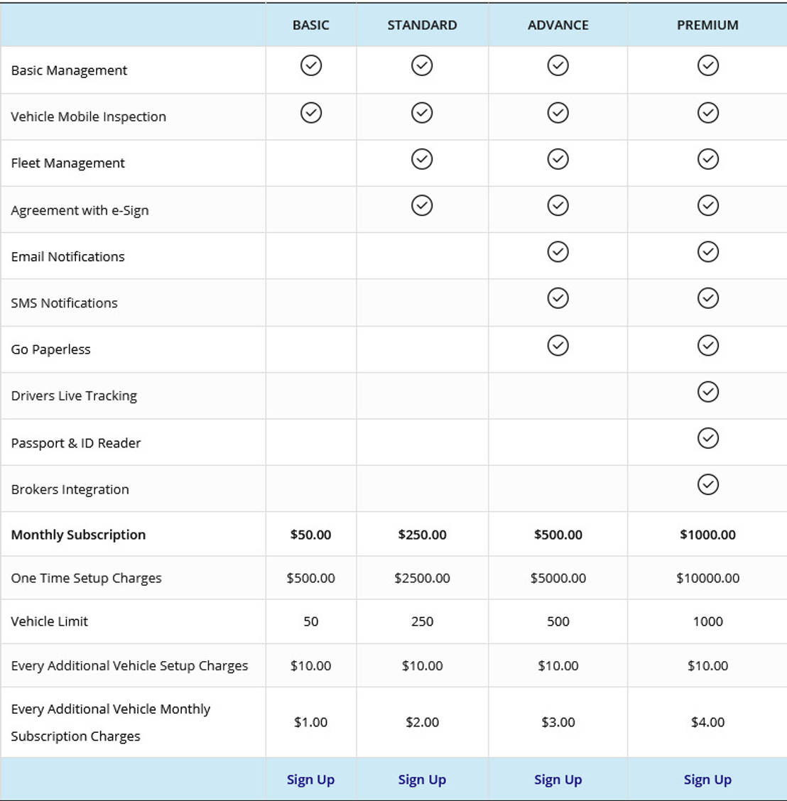Click Fleet Management checkmark in ADVANCE column
This screenshot has height=801, width=787.
point(558,159)
